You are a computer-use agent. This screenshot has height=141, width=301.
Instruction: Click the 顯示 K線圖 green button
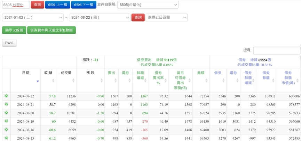(14, 30)
